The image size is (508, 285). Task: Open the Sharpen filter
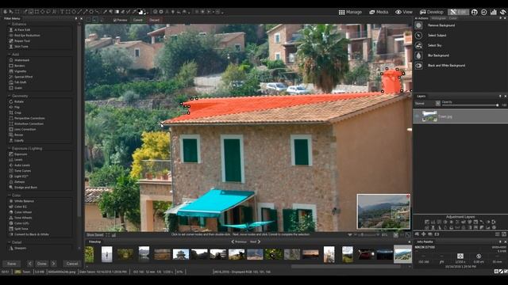point(17,248)
